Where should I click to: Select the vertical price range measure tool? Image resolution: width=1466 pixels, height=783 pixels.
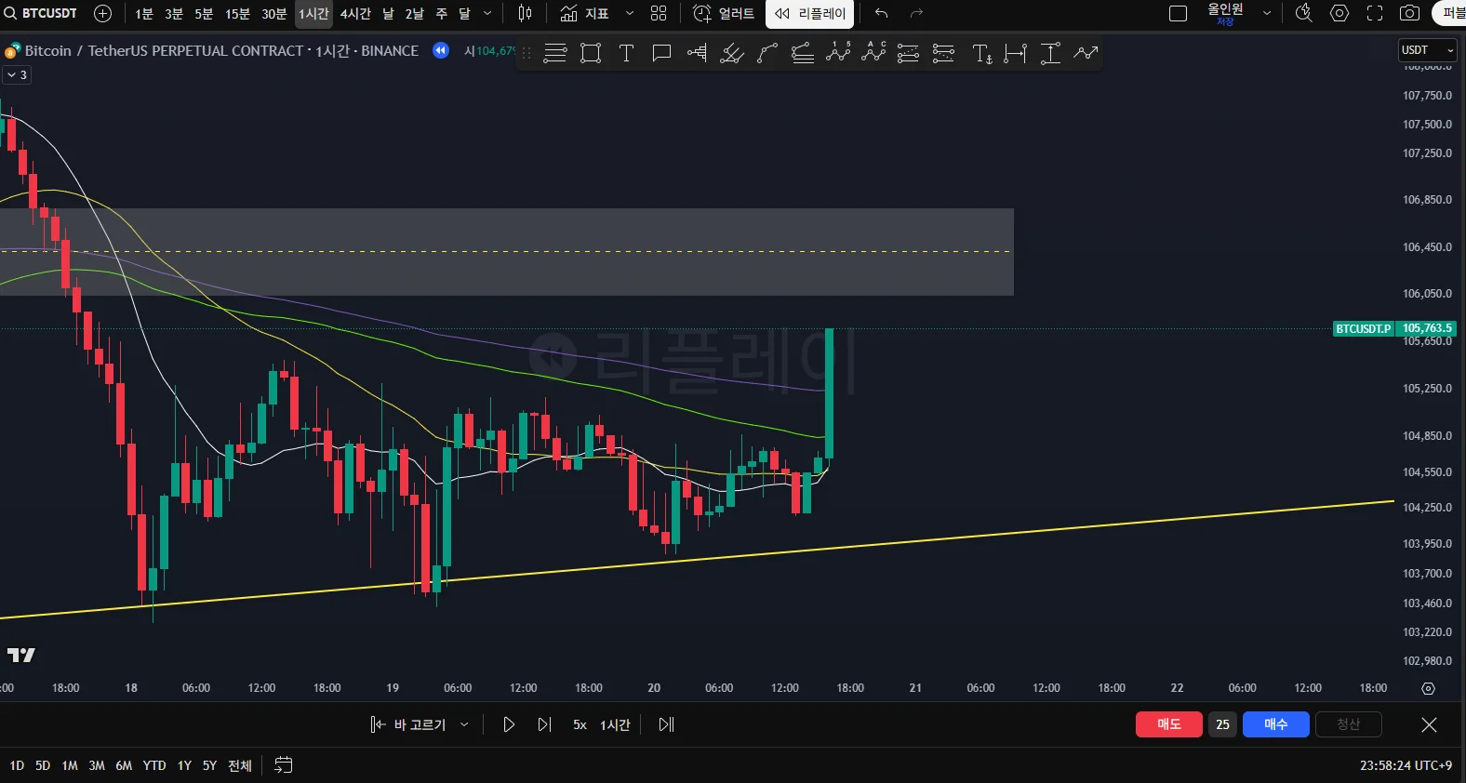coord(1050,53)
